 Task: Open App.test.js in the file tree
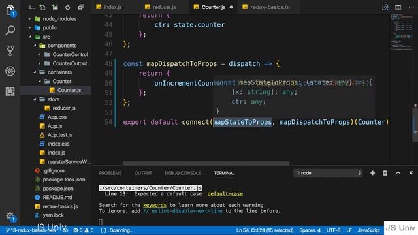(x=59, y=135)
